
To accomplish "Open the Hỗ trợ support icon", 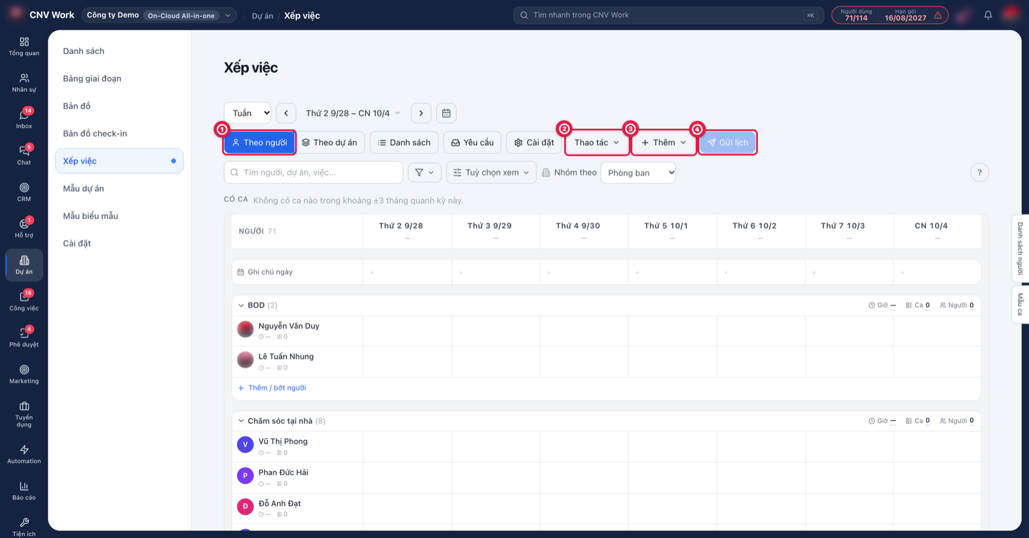I will 24,228.
